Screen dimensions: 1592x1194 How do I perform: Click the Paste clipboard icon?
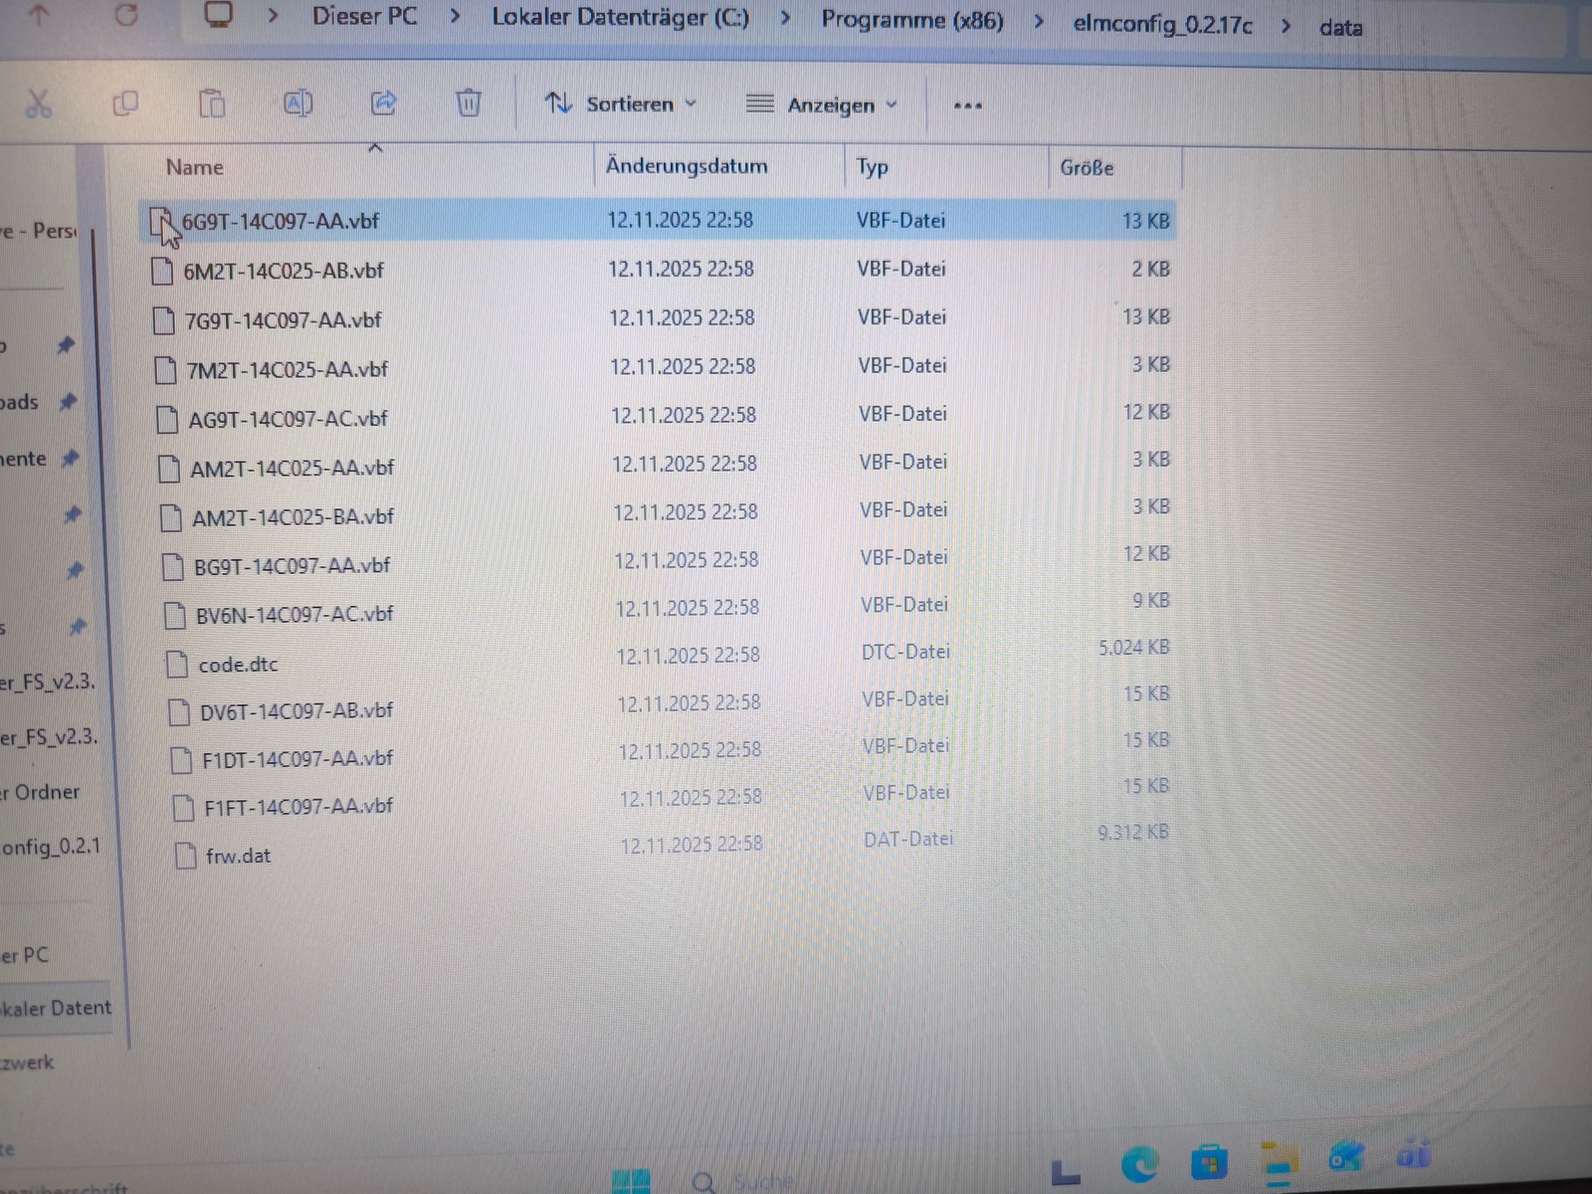coord(212,103)
